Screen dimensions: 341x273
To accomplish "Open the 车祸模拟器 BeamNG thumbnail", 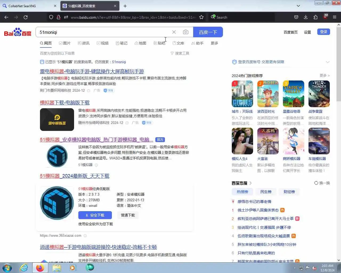I will tap(319, 141).
